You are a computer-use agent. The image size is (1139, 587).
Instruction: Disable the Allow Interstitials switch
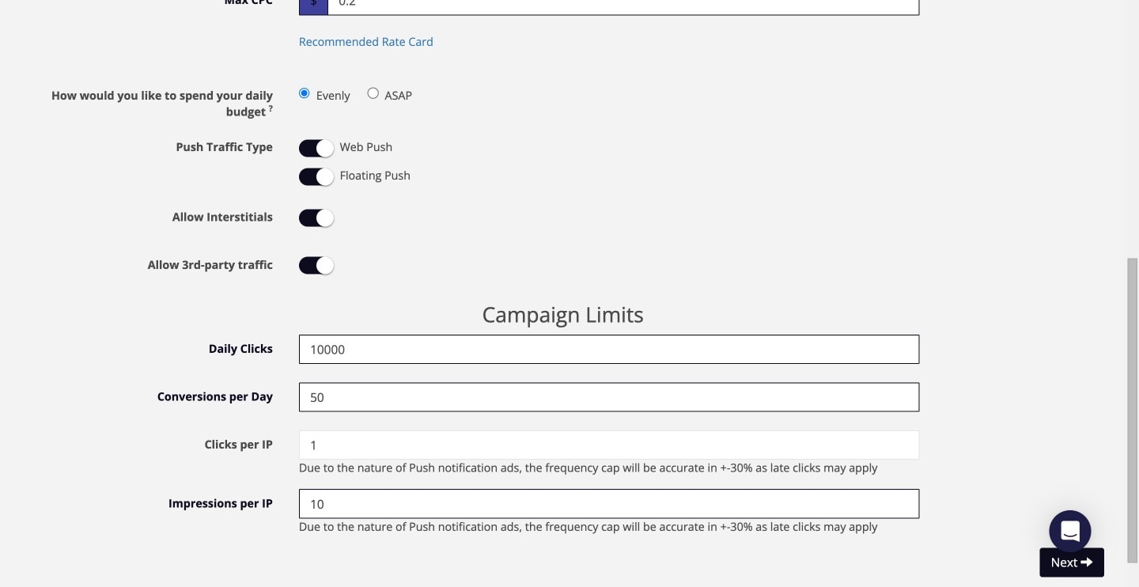pos(316,218)
